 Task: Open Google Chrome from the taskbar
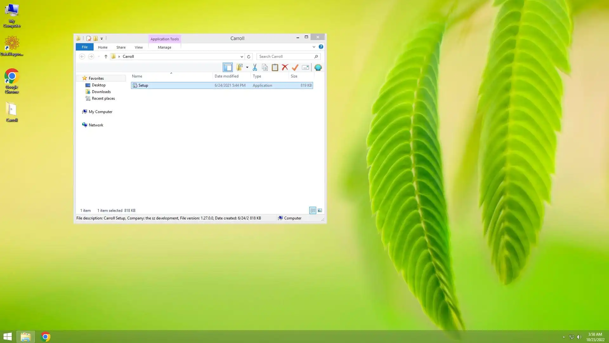pyautogui.click(x=45, y=337)
